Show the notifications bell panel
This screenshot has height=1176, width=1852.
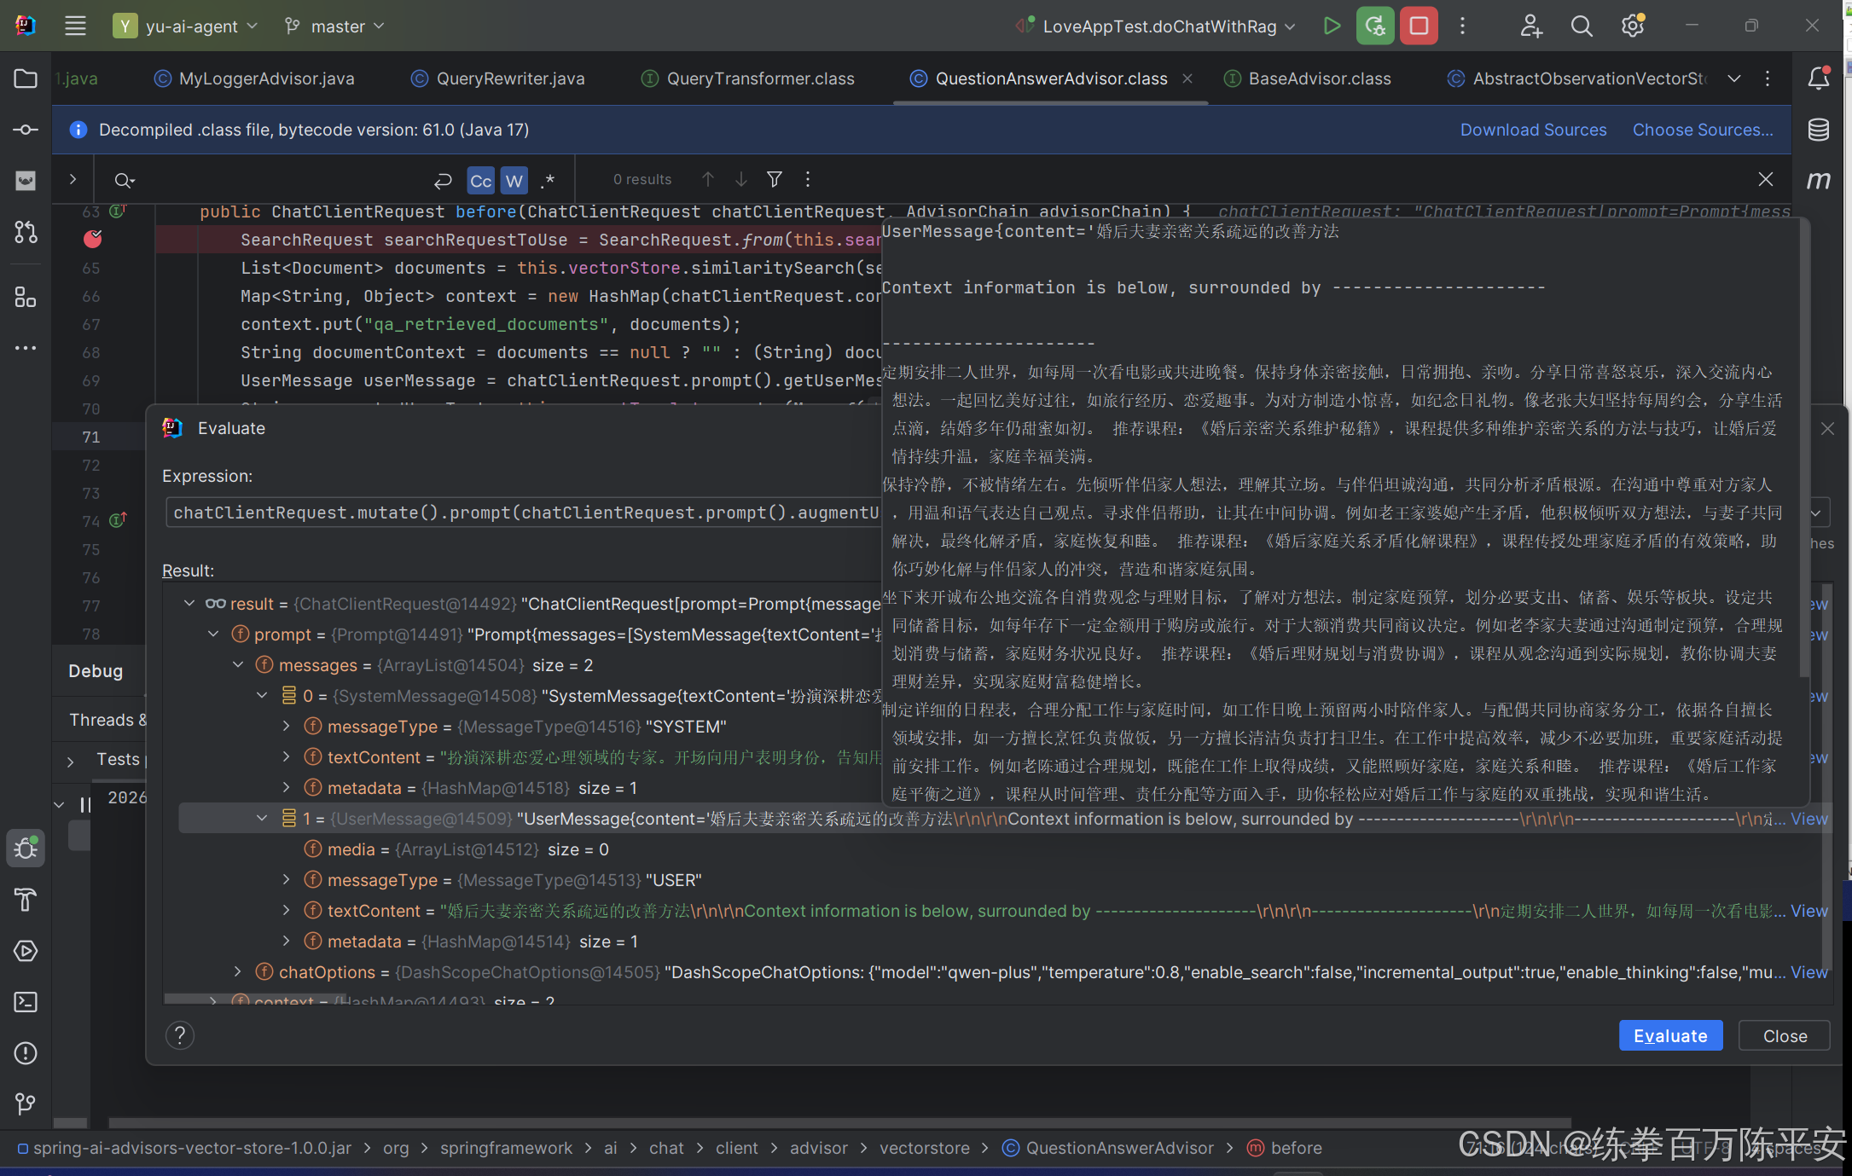[x=1818, y=78]
